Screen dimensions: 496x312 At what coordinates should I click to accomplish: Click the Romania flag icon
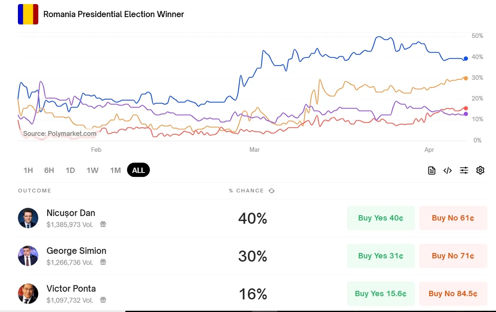28,14
